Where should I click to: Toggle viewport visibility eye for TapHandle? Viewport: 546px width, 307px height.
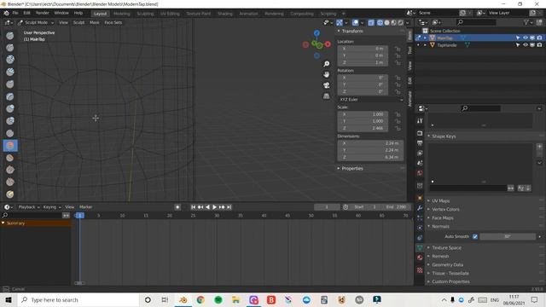[x=526, y=45]
